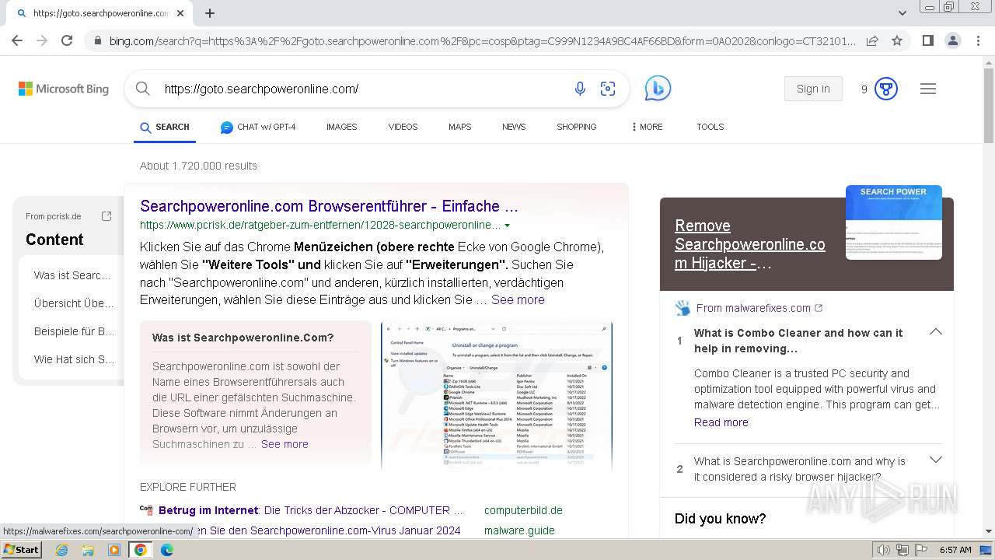Click the Sign in button
The height and width of the screenshot is (560, 995).
pos(813,89)
